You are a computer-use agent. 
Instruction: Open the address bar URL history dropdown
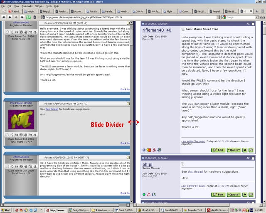coord(218,17)
